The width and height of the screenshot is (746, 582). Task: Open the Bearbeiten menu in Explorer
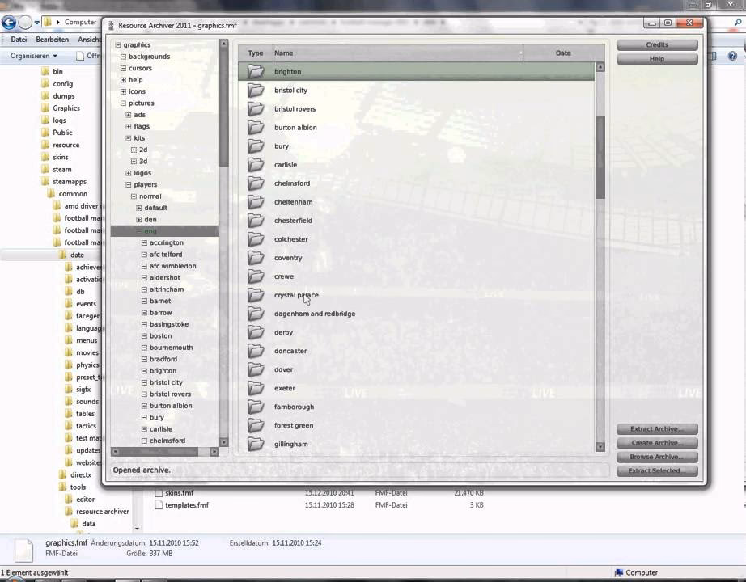click(53, 40)
